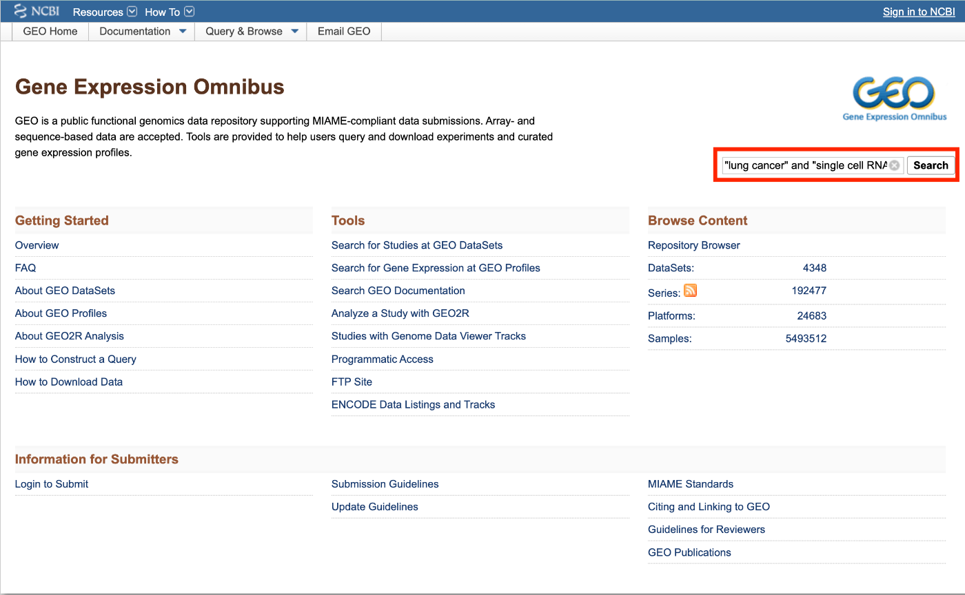Open the Overview link

[37, 245]
